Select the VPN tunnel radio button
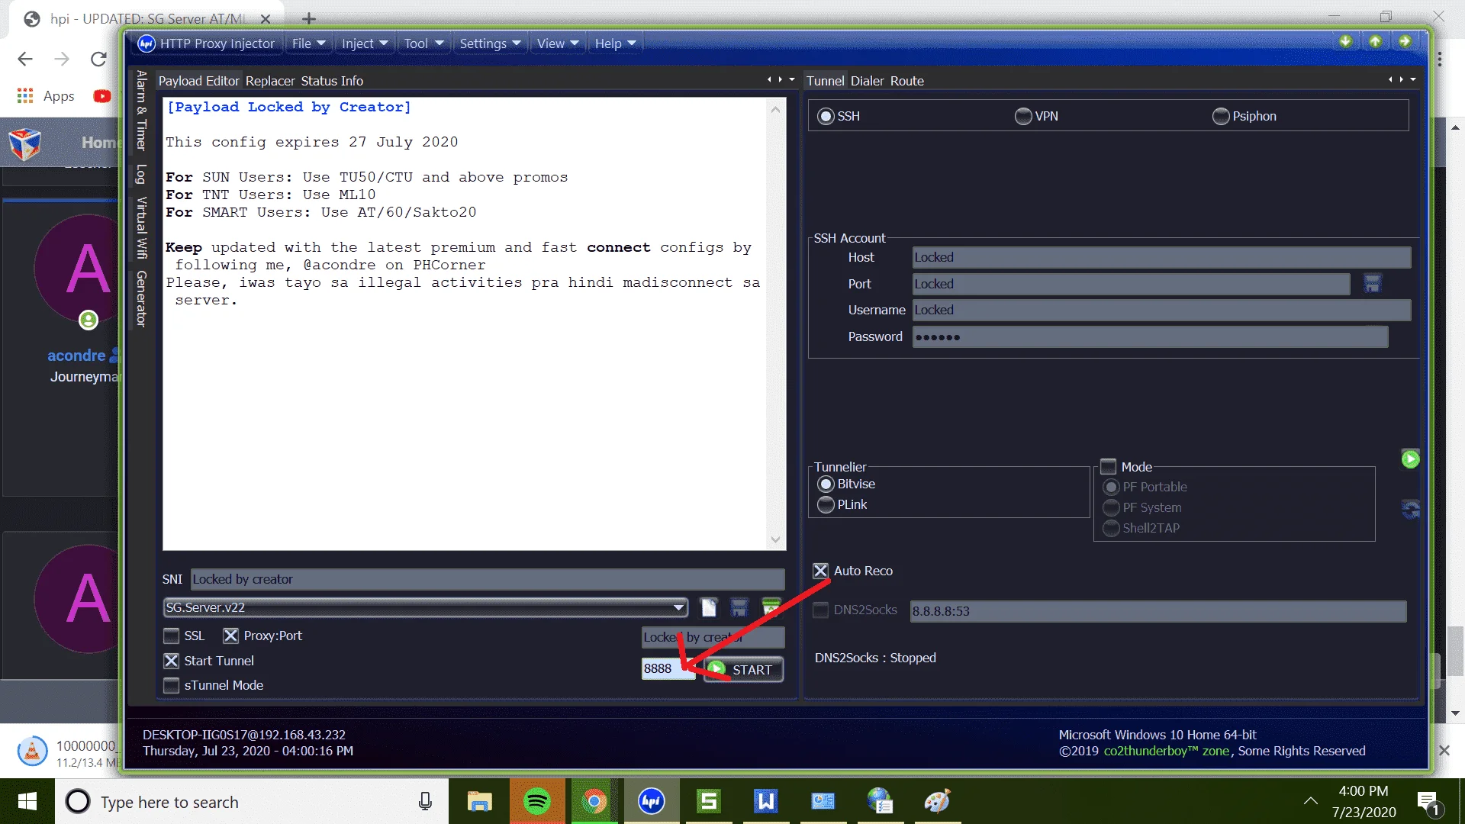This screenshot has height=824, width=1465. pos(1023,117)
